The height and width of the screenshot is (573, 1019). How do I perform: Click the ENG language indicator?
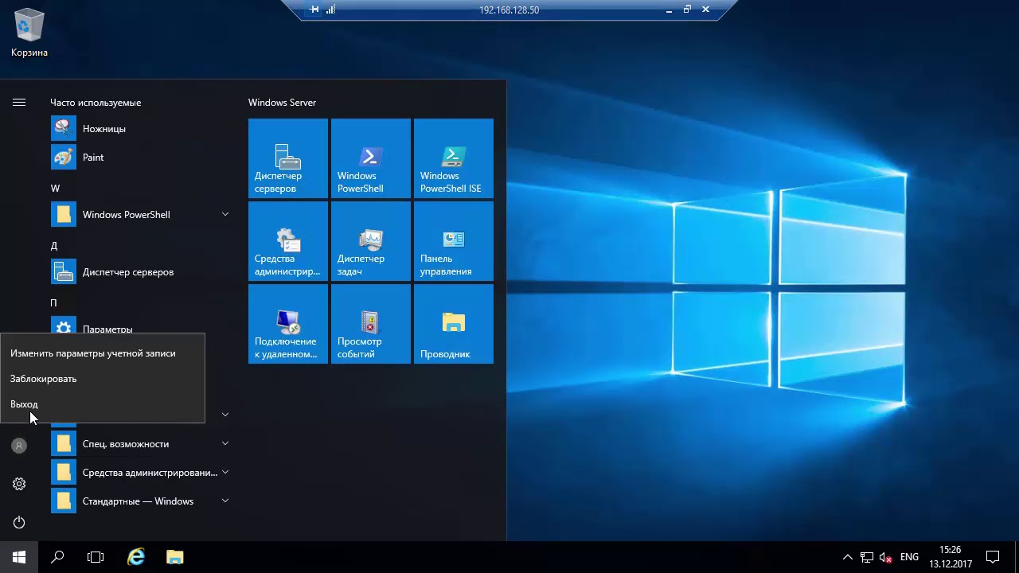[x=909, y=557]
